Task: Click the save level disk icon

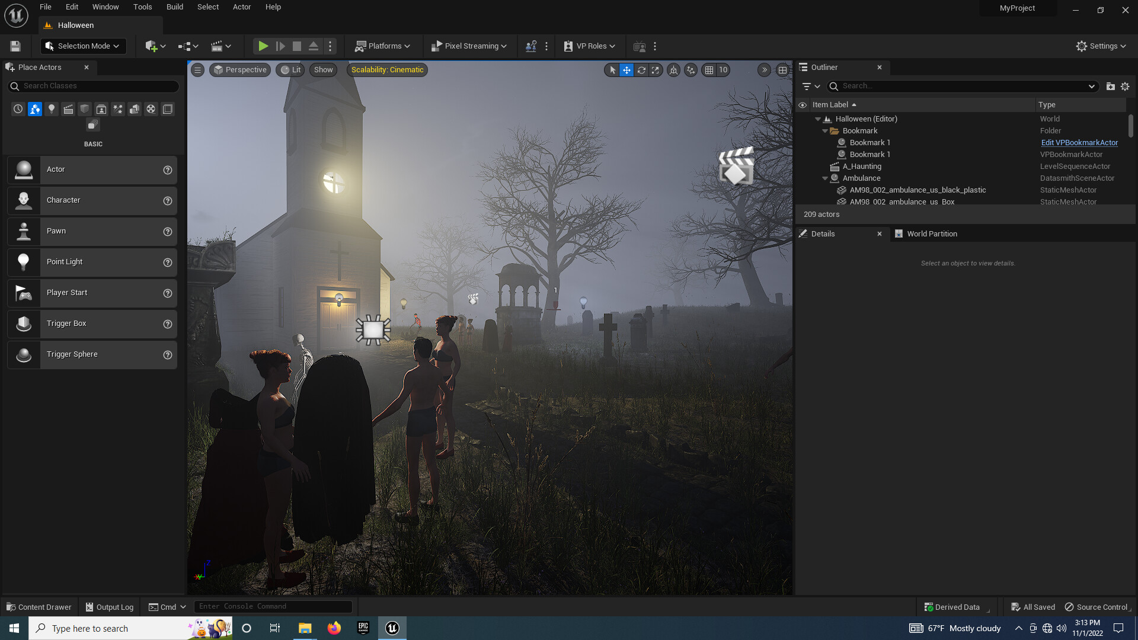Action: pos(15,46)
